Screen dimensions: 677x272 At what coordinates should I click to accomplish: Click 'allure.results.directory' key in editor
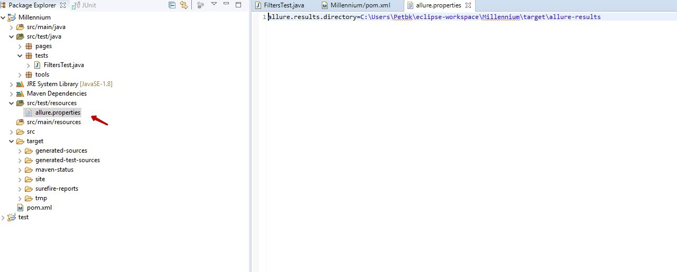(312, 17)
